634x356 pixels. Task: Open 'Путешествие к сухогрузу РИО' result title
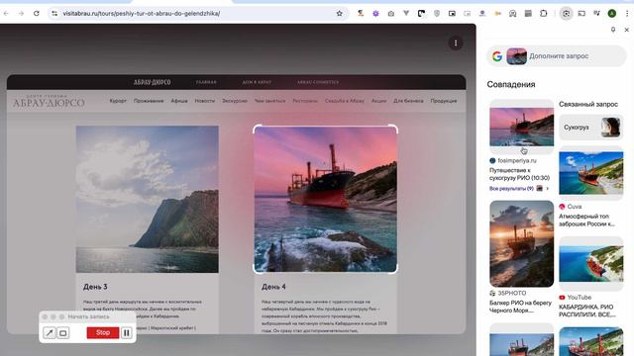pos(519,174)
